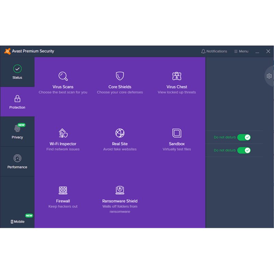Viewport: 274px width, 274px height.
Task: Launch Wi-Fi Inspector house icon
Action: [63, 133]
